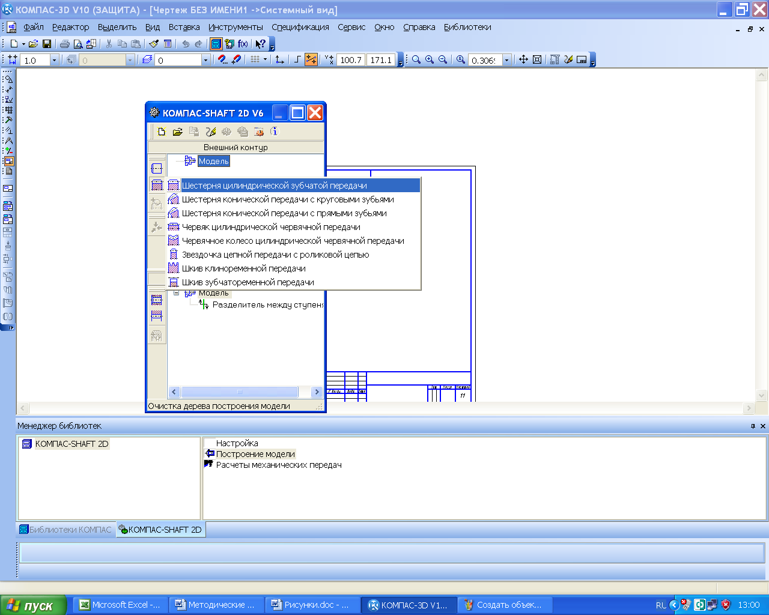The width and height of the screenshot is (769, 615).
Task: Open print preview icon
Action: pos(78,44)
